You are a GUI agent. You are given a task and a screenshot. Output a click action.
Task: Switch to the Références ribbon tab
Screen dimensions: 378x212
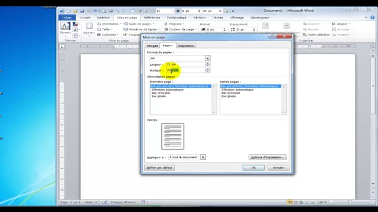(x=152, y=18)
